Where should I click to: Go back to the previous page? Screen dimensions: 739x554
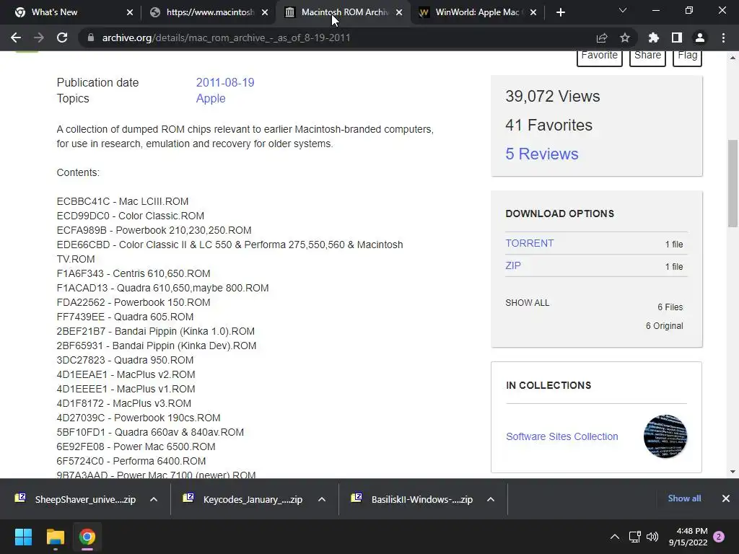tap(16, 38)
